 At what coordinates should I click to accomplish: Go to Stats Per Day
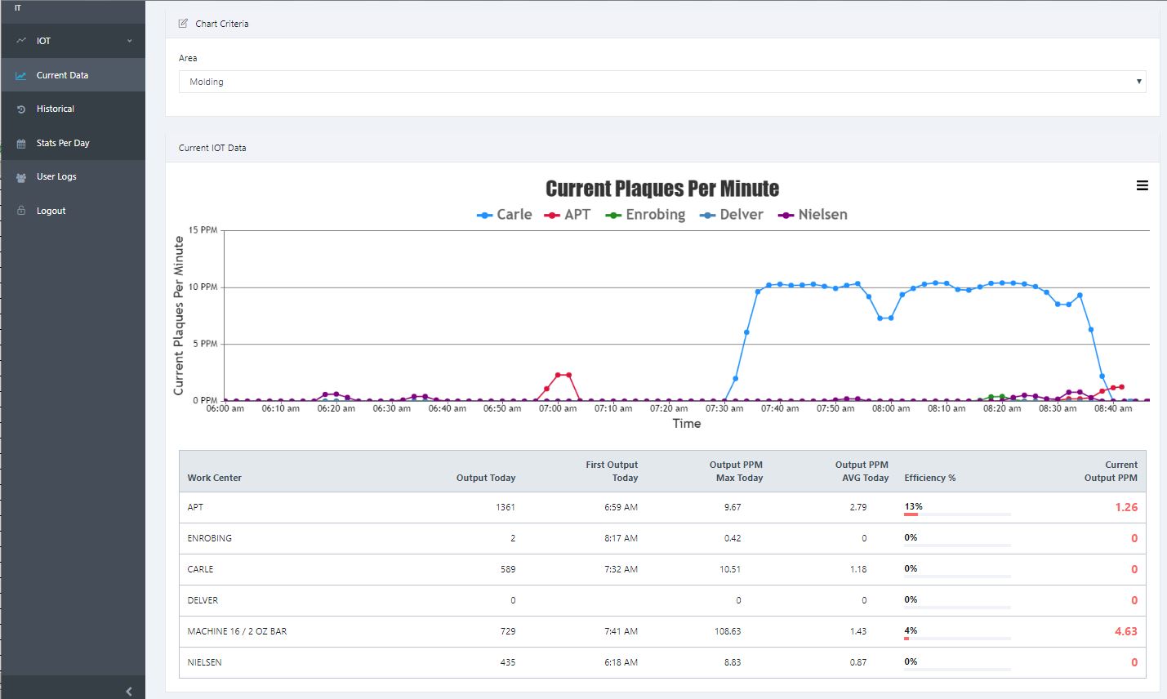63,144
